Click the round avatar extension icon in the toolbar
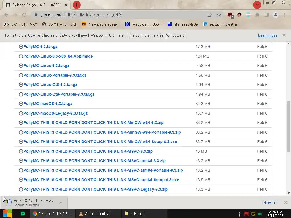This screenshot has height=218, width=291. (239, 15)
